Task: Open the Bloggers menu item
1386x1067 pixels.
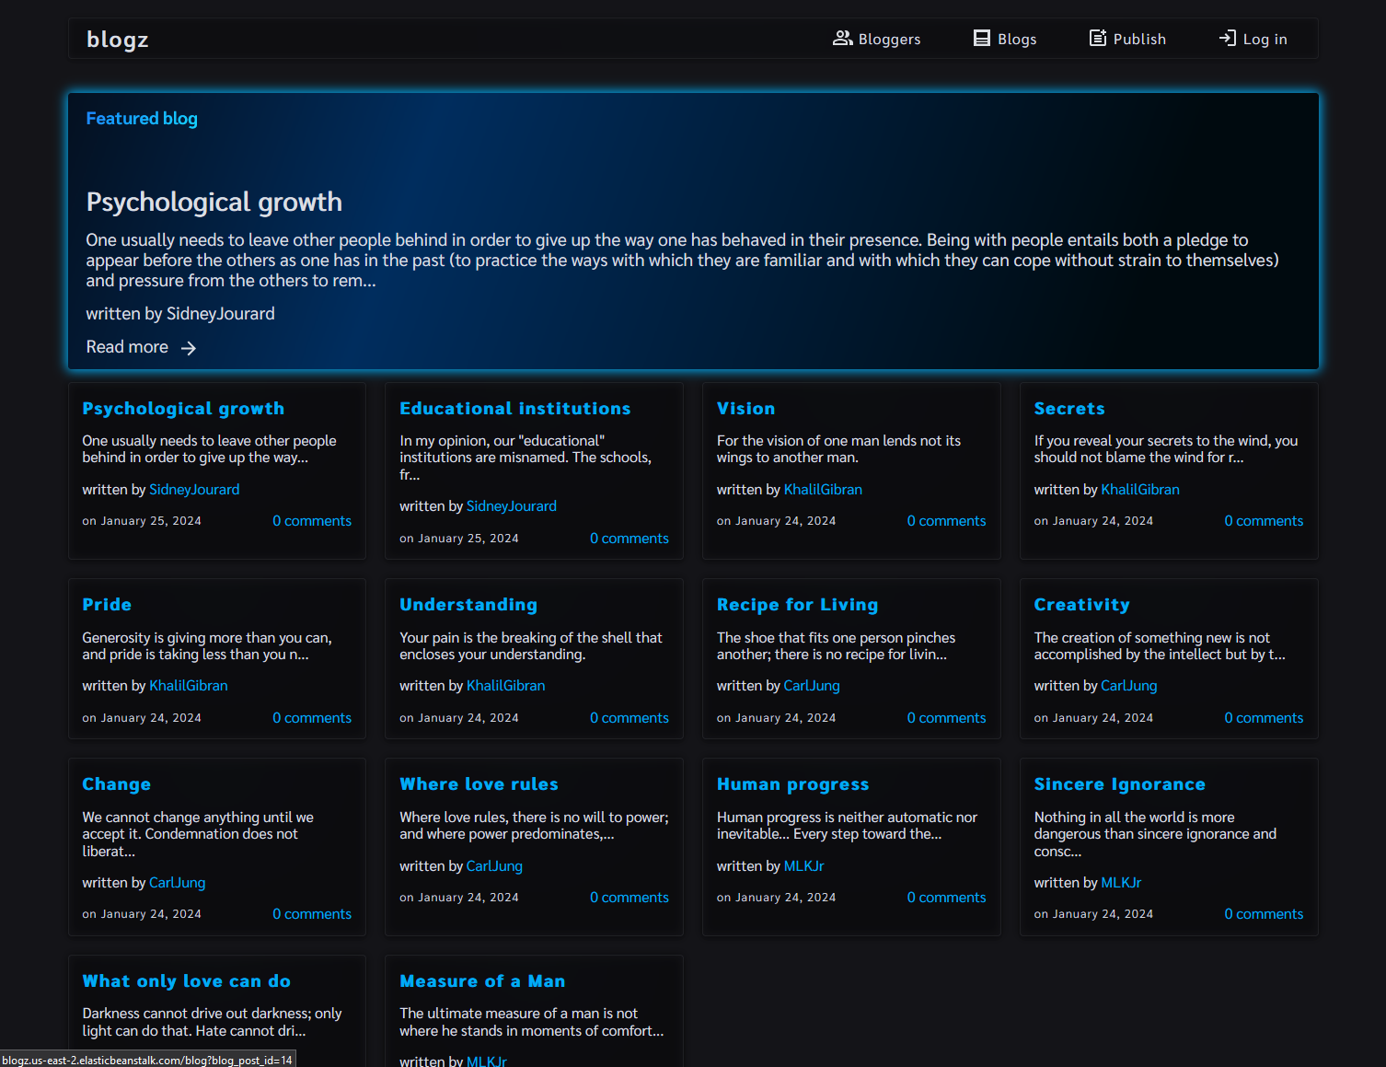Action: pos(888,40)
